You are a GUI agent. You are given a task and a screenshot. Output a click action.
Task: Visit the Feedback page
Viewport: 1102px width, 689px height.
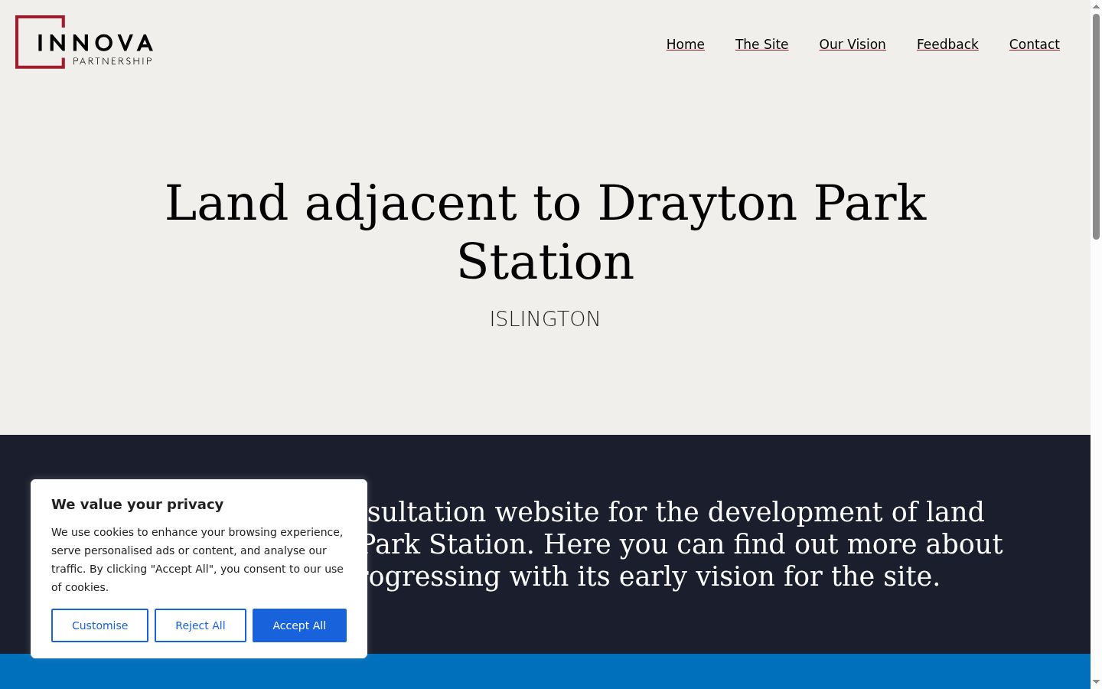tap(947, 44)
